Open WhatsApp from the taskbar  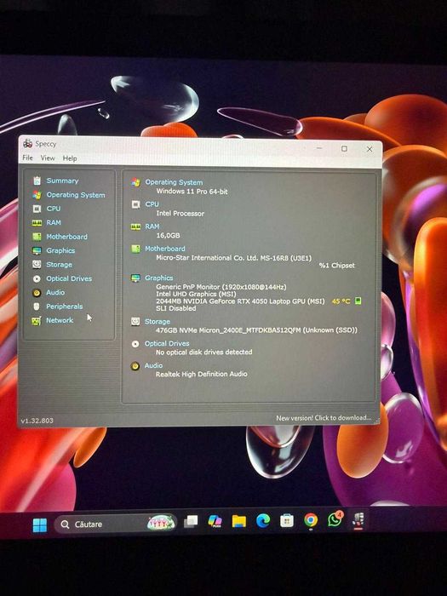[x=335, y=519]
